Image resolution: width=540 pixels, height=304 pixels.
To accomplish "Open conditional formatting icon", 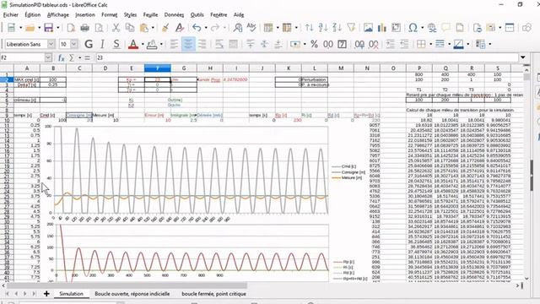I will coord(480,44).
